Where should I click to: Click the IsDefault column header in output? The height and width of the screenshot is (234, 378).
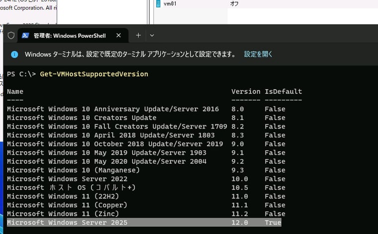point(283,92)
